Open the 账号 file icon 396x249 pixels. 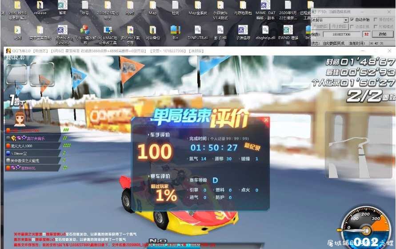pyautogui.click(x=85, y=8)
